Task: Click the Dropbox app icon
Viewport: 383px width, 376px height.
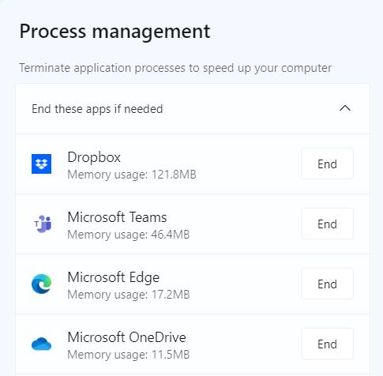Action: [x=41, y=164]
